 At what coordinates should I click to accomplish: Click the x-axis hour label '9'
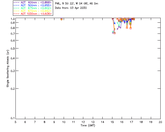(54, 122)
